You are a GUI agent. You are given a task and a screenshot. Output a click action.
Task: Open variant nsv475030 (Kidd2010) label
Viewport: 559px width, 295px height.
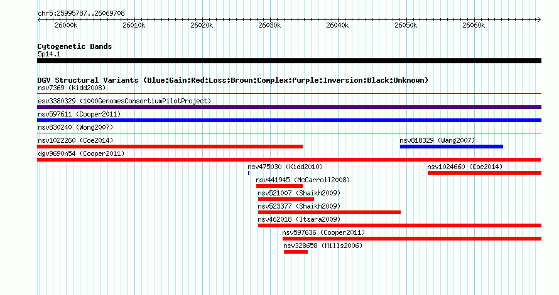tap(285, 167)
